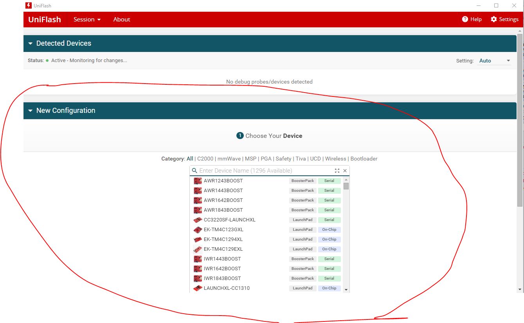Click the main page scroll-up arrow
Image resolution: width=524 pixels, height=323 pixels.
[x=520, y=30]
